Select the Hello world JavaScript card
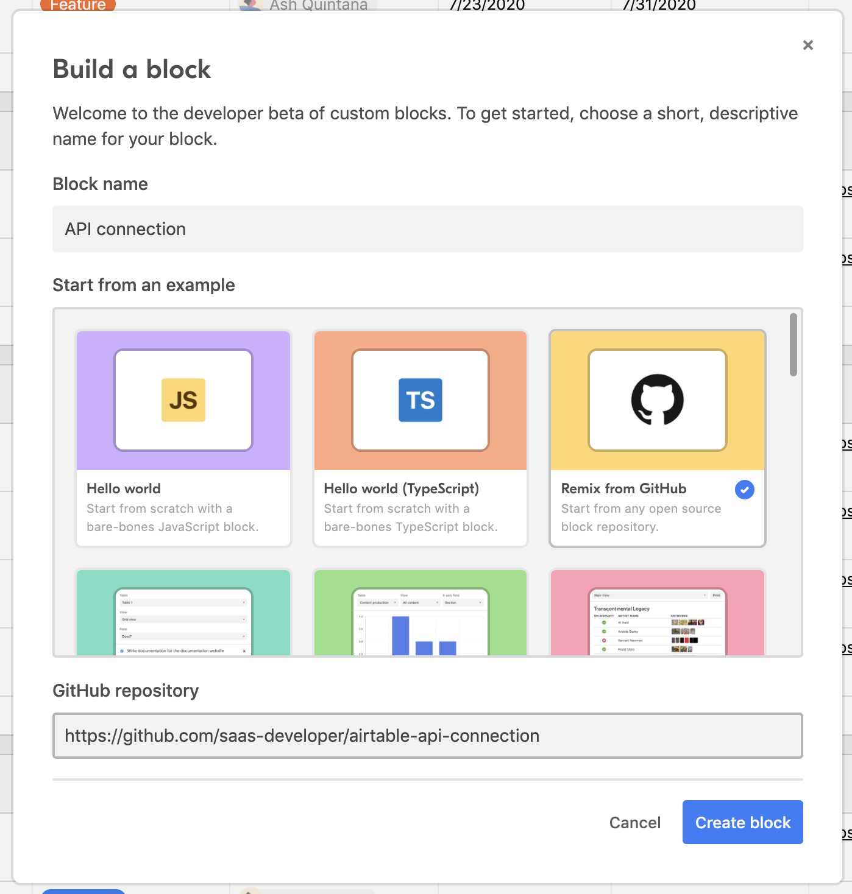Screen dimensions: 852x894 pos(183,438)
